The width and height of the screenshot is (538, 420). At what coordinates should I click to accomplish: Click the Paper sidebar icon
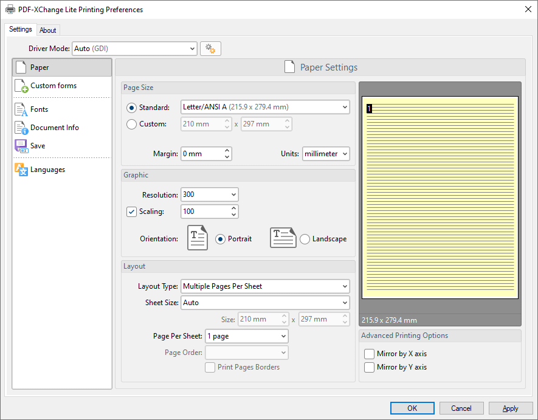point(20,67)
